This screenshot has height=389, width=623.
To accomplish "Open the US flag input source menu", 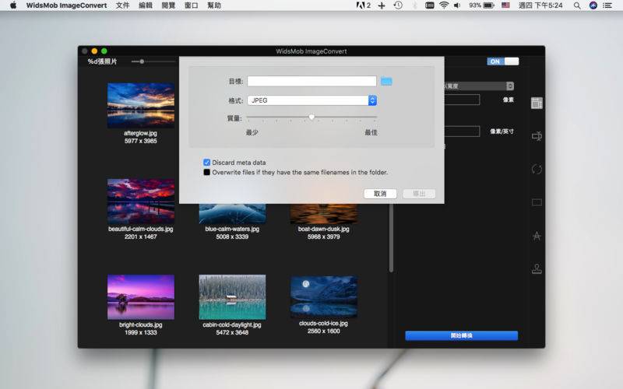I will coord(505,5).
